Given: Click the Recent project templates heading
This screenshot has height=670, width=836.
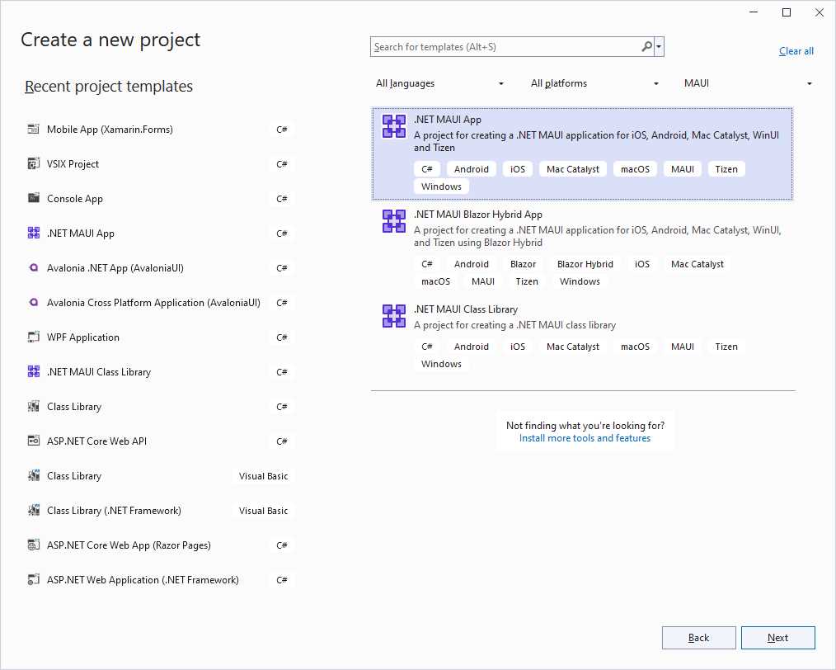Looking at the screenshot, I should [x=109, y=86].
